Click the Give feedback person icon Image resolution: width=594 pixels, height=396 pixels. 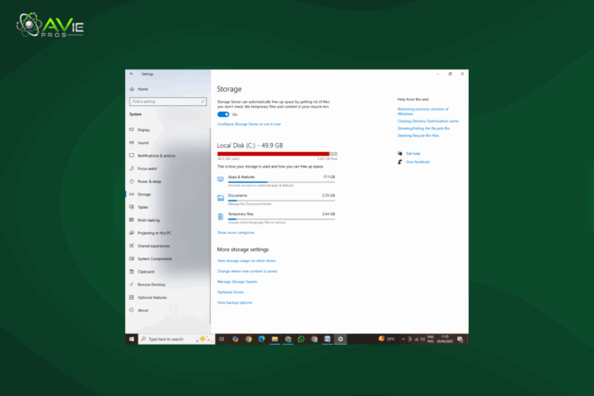tap(400, 162)
